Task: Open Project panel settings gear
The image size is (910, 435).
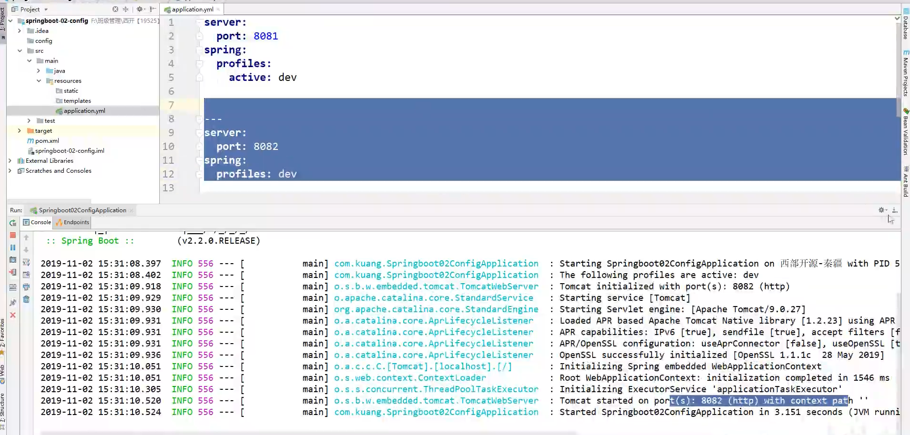Action: (140, 9)
